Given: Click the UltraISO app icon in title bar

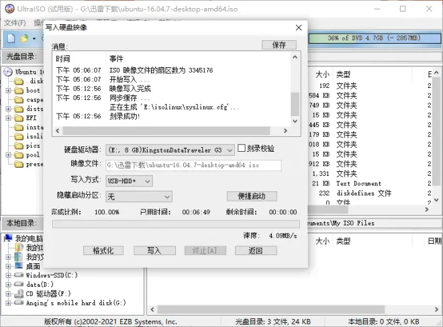Looking at the screenshot, I should pyautogui.click(x=9, y=9).
